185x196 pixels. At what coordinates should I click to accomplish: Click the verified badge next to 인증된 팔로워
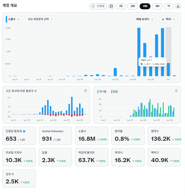point(24,131)
